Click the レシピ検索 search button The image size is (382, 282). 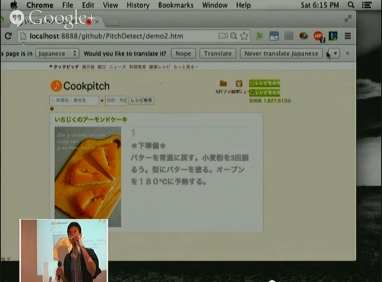(x=141, y=101)
